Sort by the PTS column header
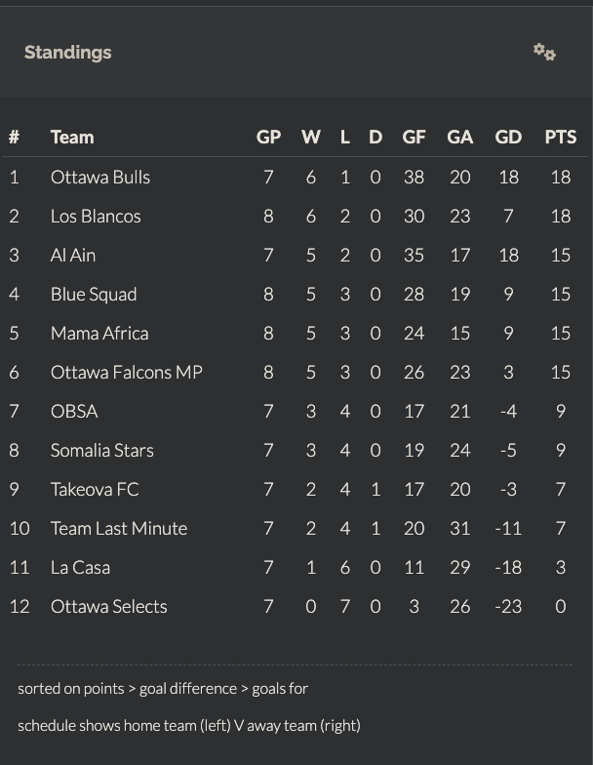Screen dimensions: 593x765 pos(561,137)
